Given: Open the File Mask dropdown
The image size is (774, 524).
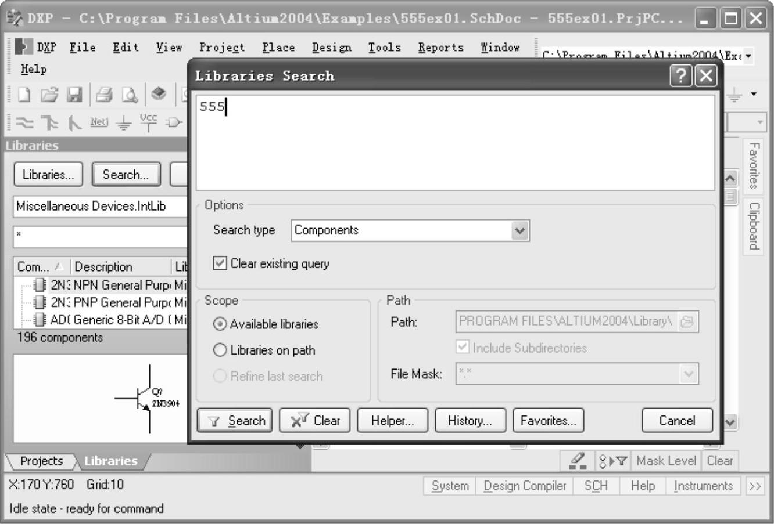Looking at the screenshot, I should (x=689, y=374).
